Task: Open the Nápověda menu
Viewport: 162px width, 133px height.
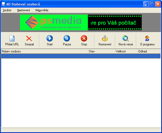Action: point(42,10)
